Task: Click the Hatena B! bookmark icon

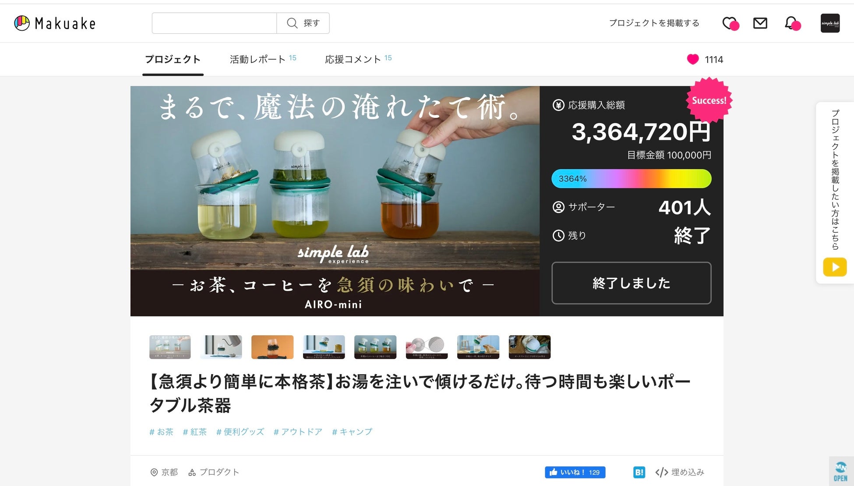Action: point(639,472)
